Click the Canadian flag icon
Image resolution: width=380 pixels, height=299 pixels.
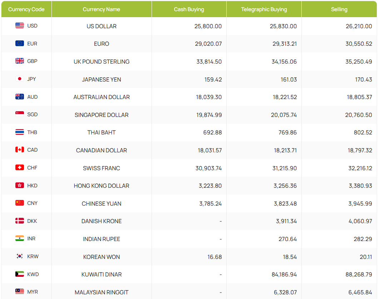click(x=20, y=149)
